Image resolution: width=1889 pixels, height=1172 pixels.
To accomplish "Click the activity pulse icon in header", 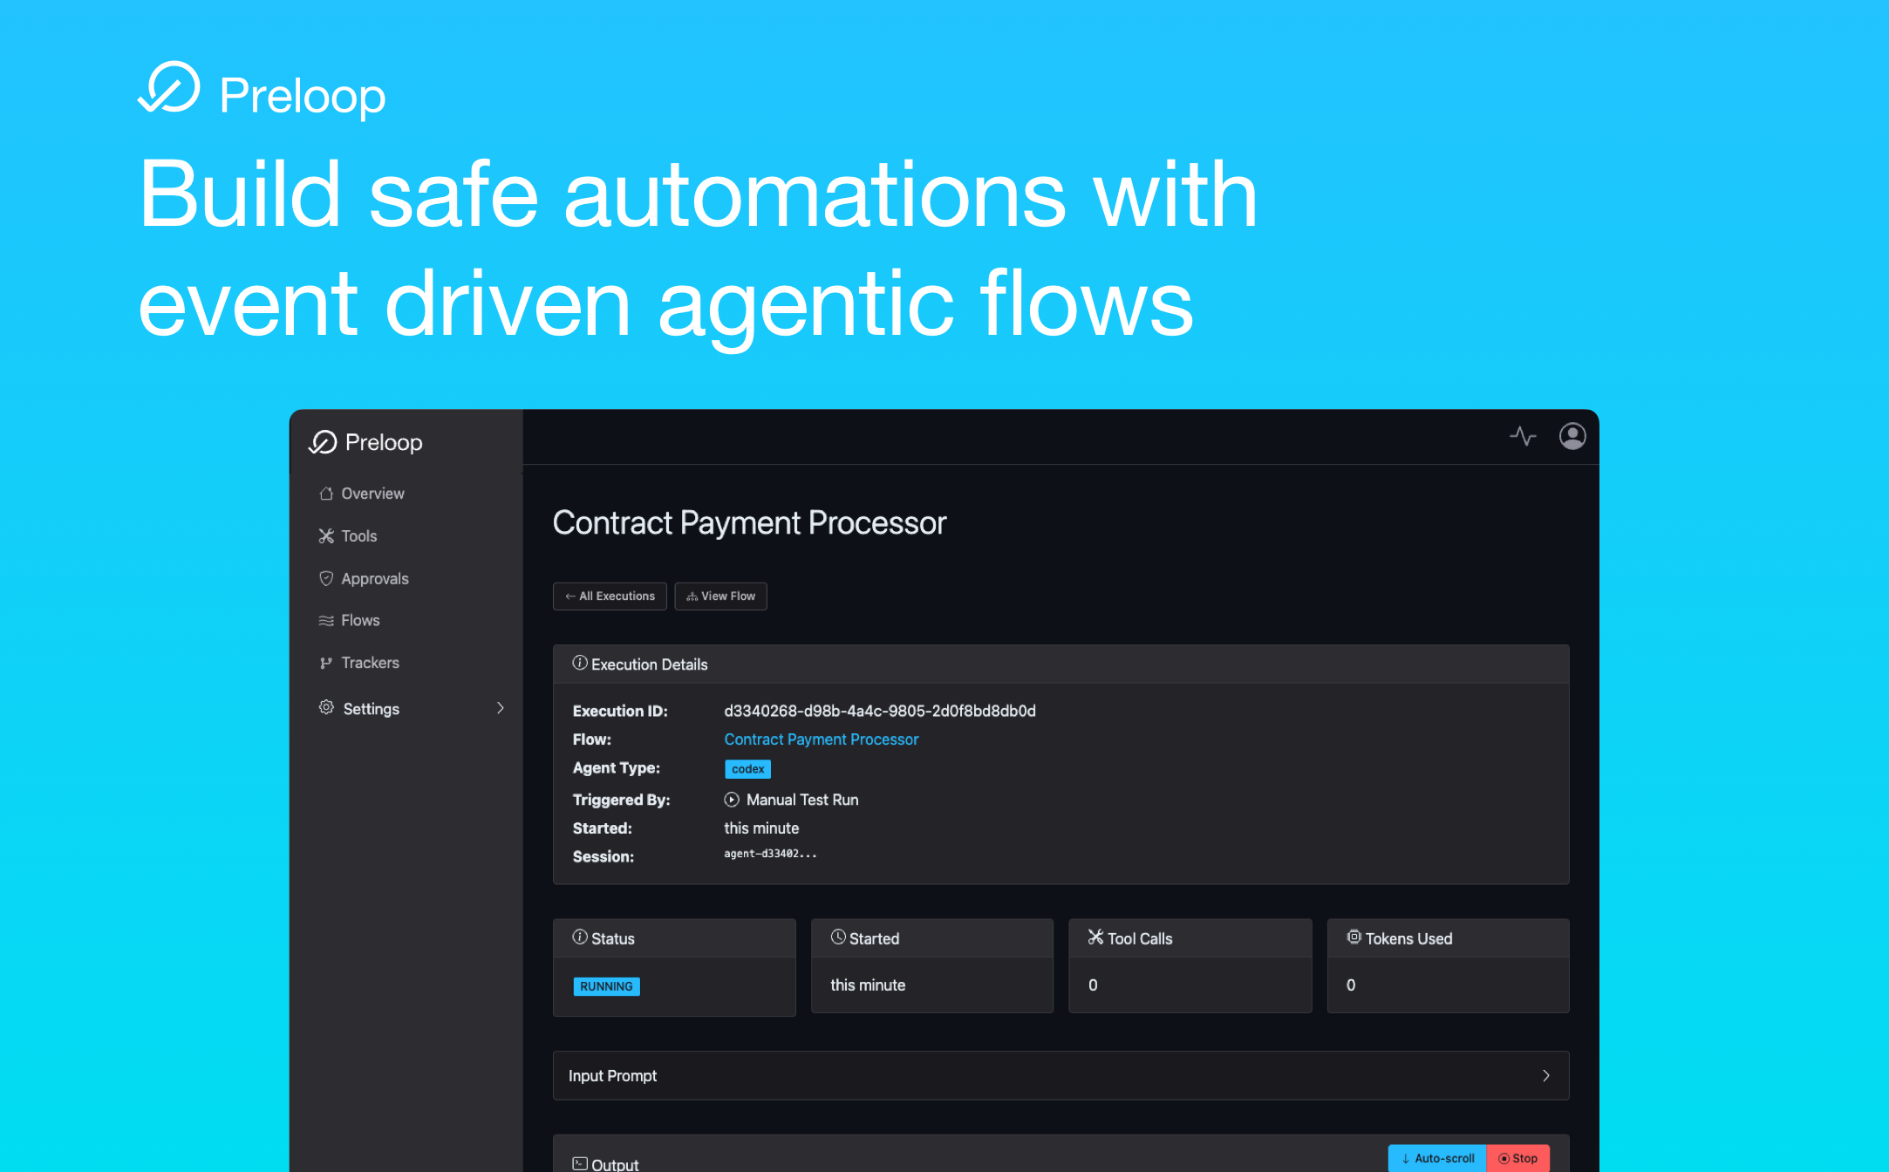I will click(1523, 436).
